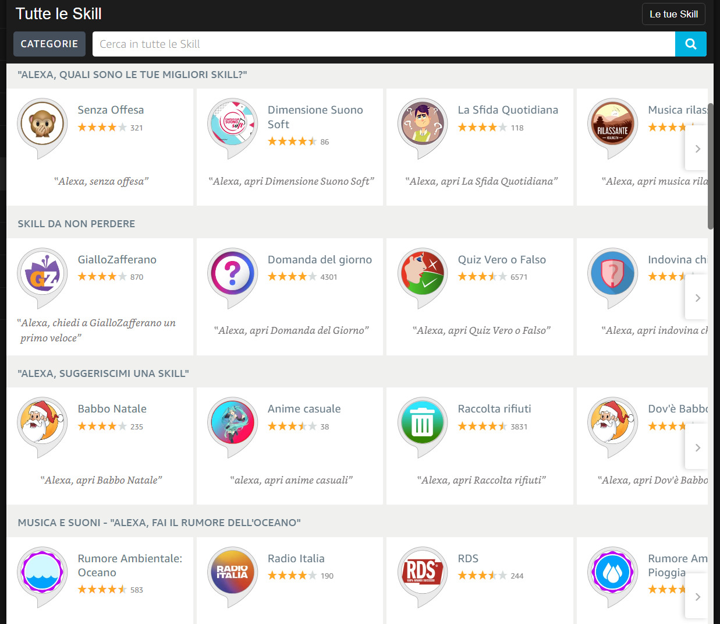Open the Dimensione Suono Soft skill icon
The width and height of the screenshot is (720, 624).
point(233,127)
